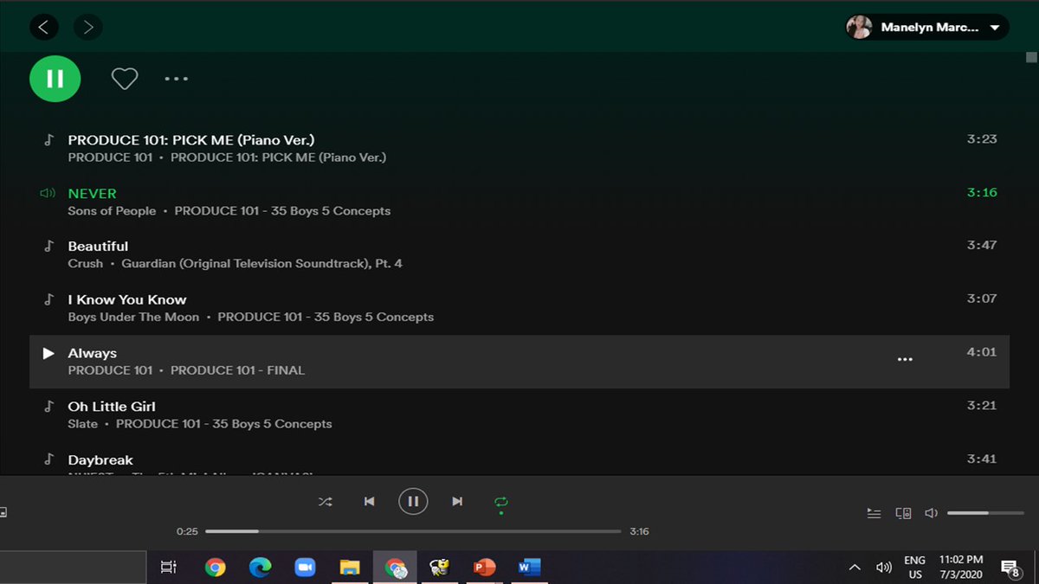Open album Guardian (Original Television Soundtrack), Pt. 4
1039x584 pixels.
262,264
